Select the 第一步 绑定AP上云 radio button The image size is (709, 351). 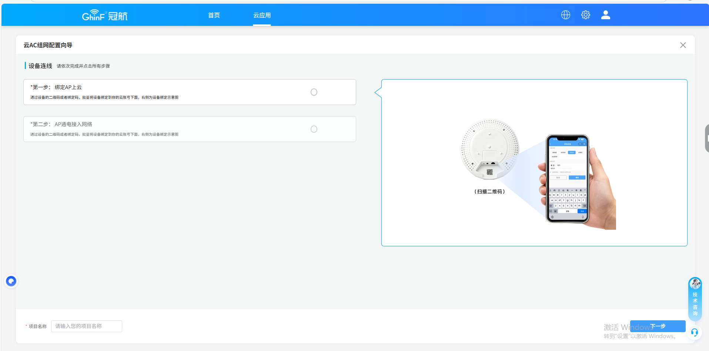pos(314,92)
